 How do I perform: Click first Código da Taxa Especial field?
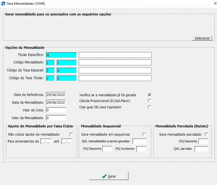click(x=50, y=71)
